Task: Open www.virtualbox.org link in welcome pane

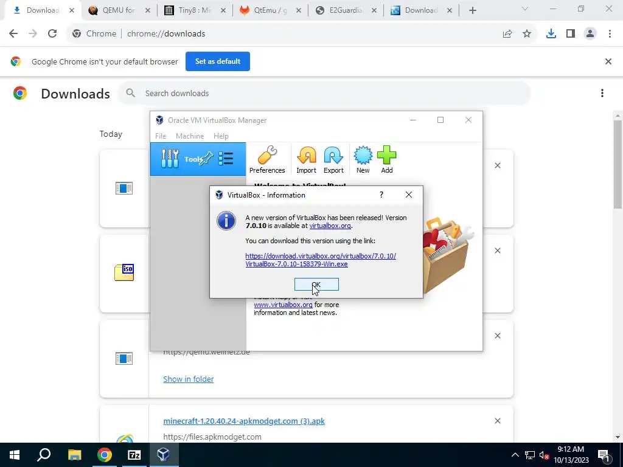Action: pos(283,305)
